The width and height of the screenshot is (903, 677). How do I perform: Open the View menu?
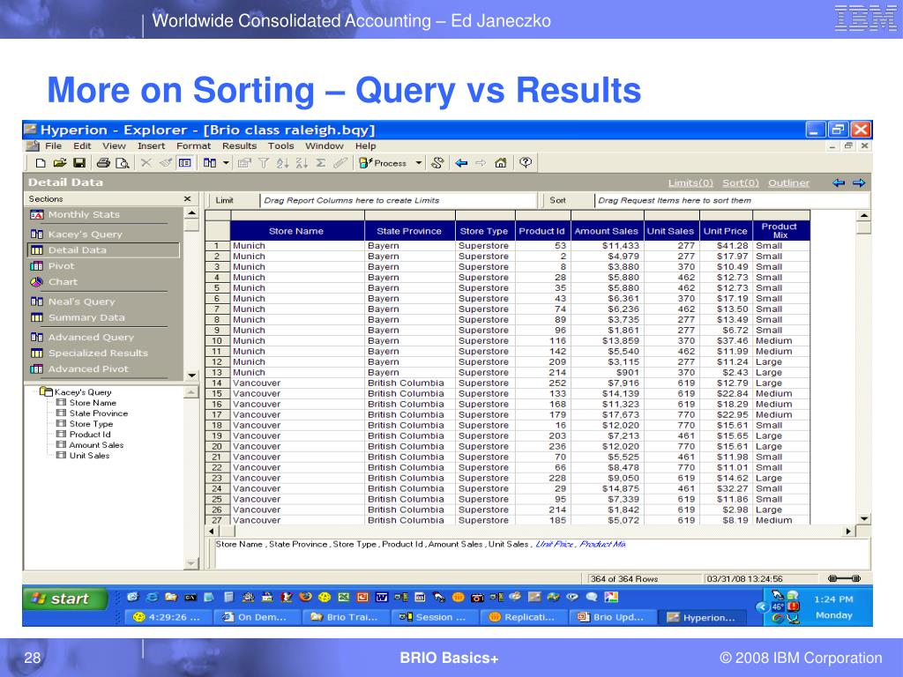coord(114,146)
